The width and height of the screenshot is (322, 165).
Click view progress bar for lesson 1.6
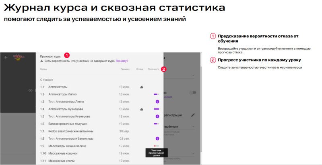pyautogui.click(x=157, y=124)
